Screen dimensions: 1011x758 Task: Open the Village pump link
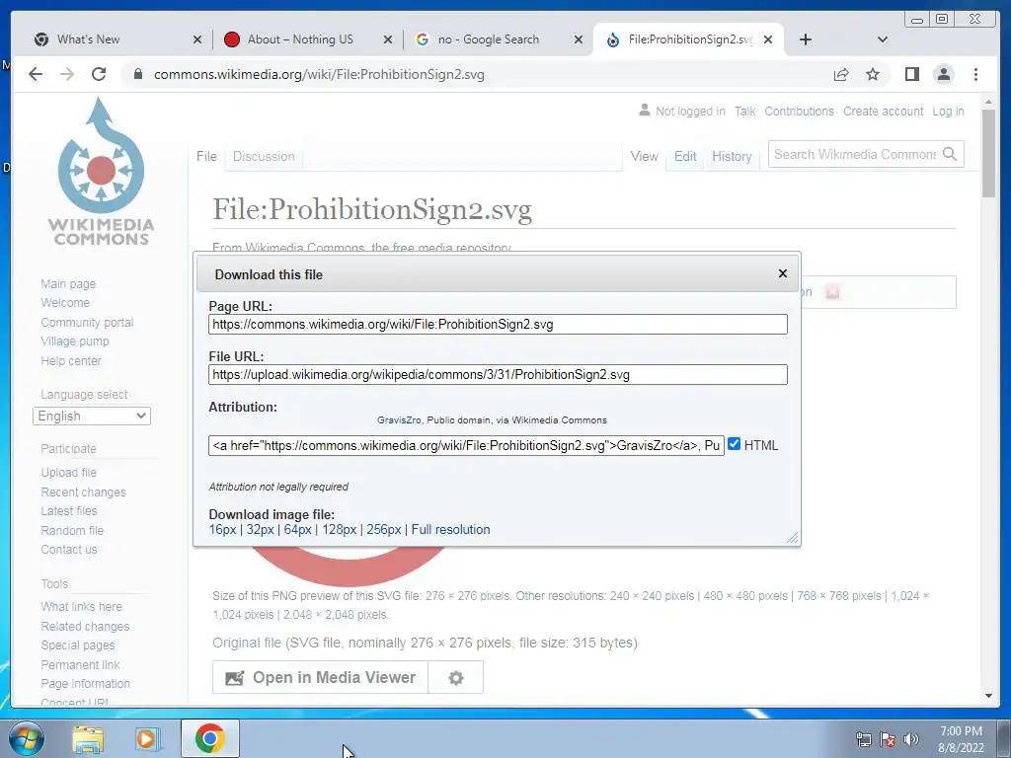75,341
